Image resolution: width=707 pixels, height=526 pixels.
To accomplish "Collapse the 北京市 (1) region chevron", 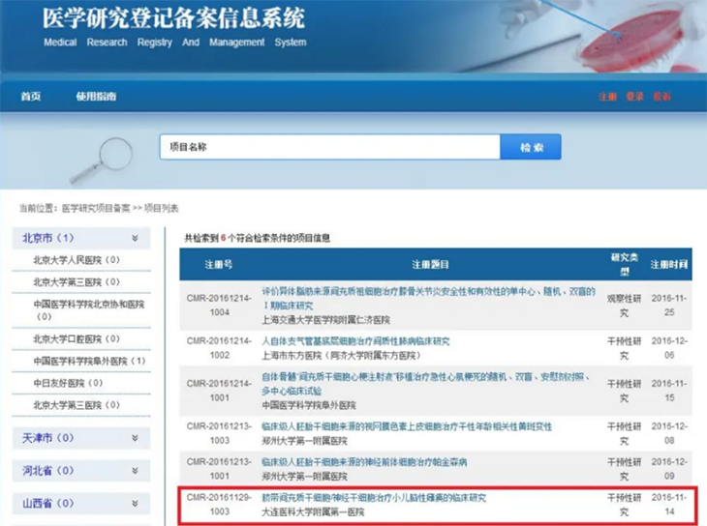I will pos(135,238).
